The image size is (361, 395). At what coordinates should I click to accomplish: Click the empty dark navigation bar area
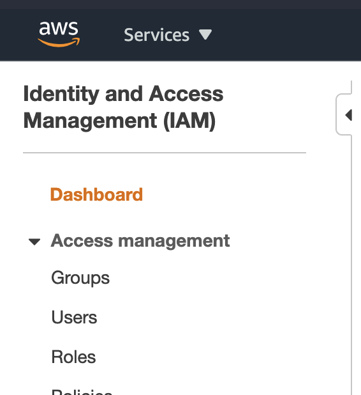pyautogui.click(x=286, y=35)
